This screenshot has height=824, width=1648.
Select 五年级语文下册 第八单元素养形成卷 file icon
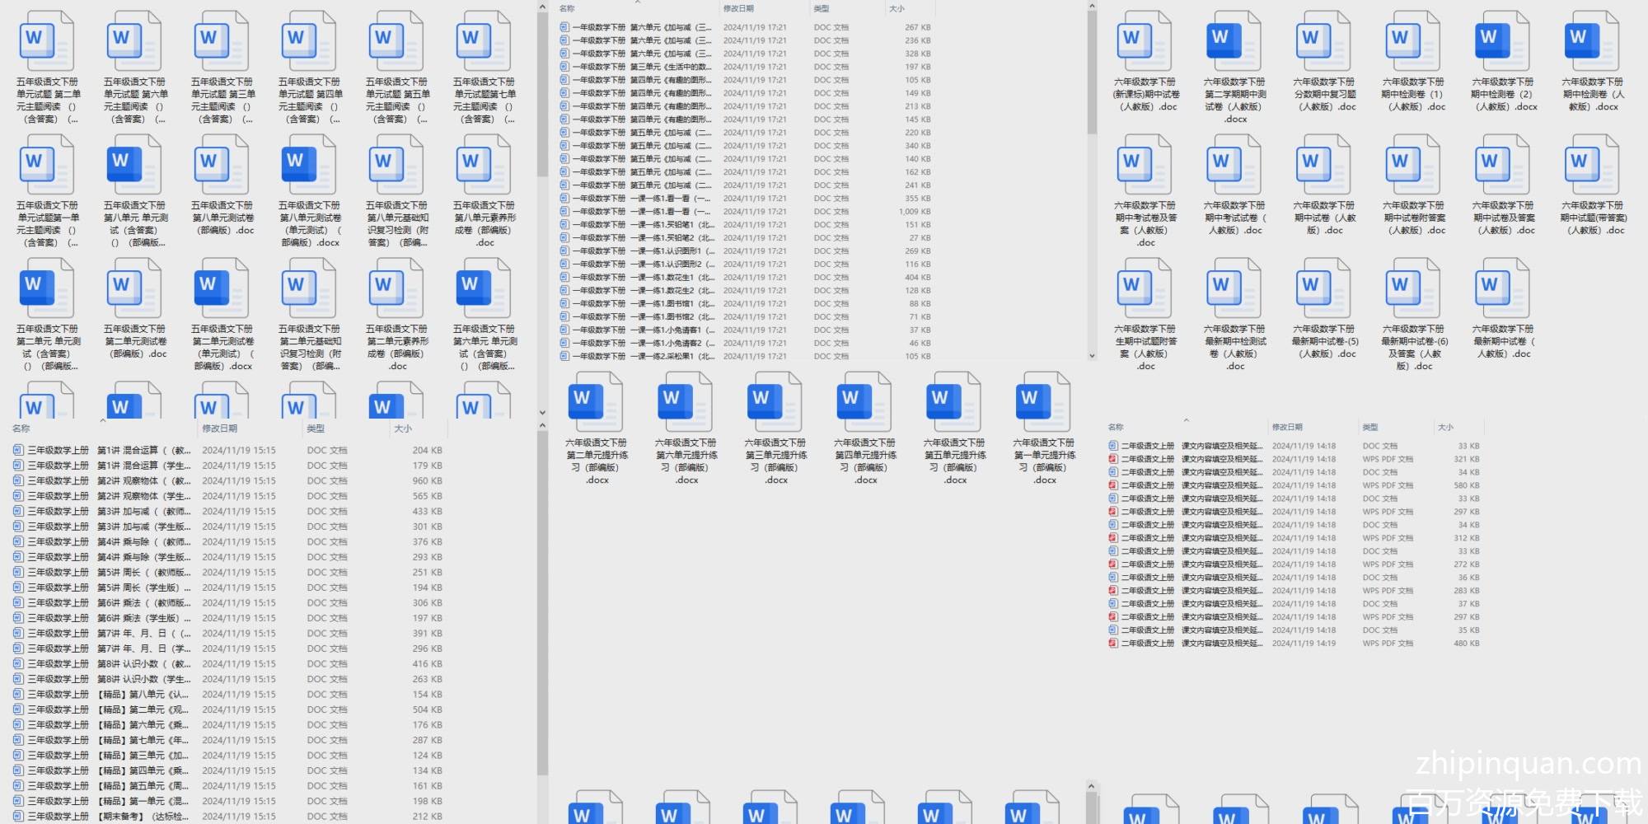point(484,165)
